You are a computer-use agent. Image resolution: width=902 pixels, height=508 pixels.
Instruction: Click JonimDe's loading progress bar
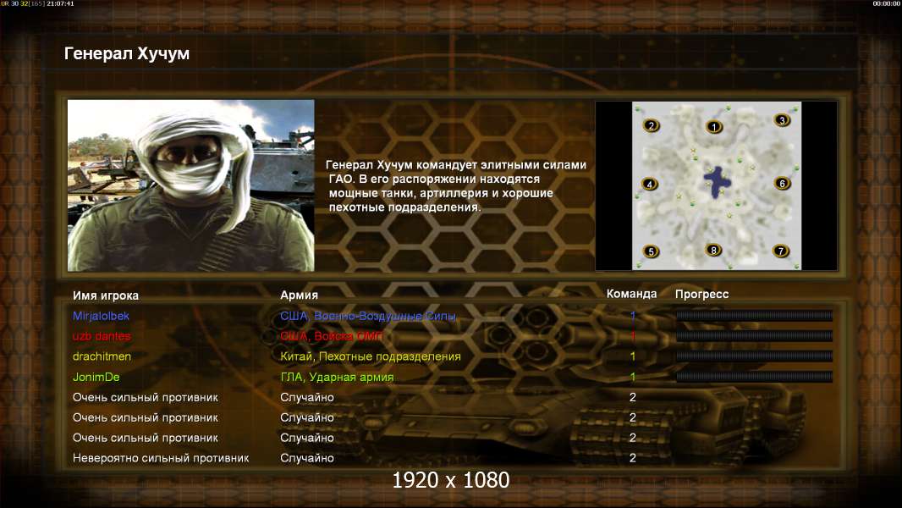(x=754, y=377)
